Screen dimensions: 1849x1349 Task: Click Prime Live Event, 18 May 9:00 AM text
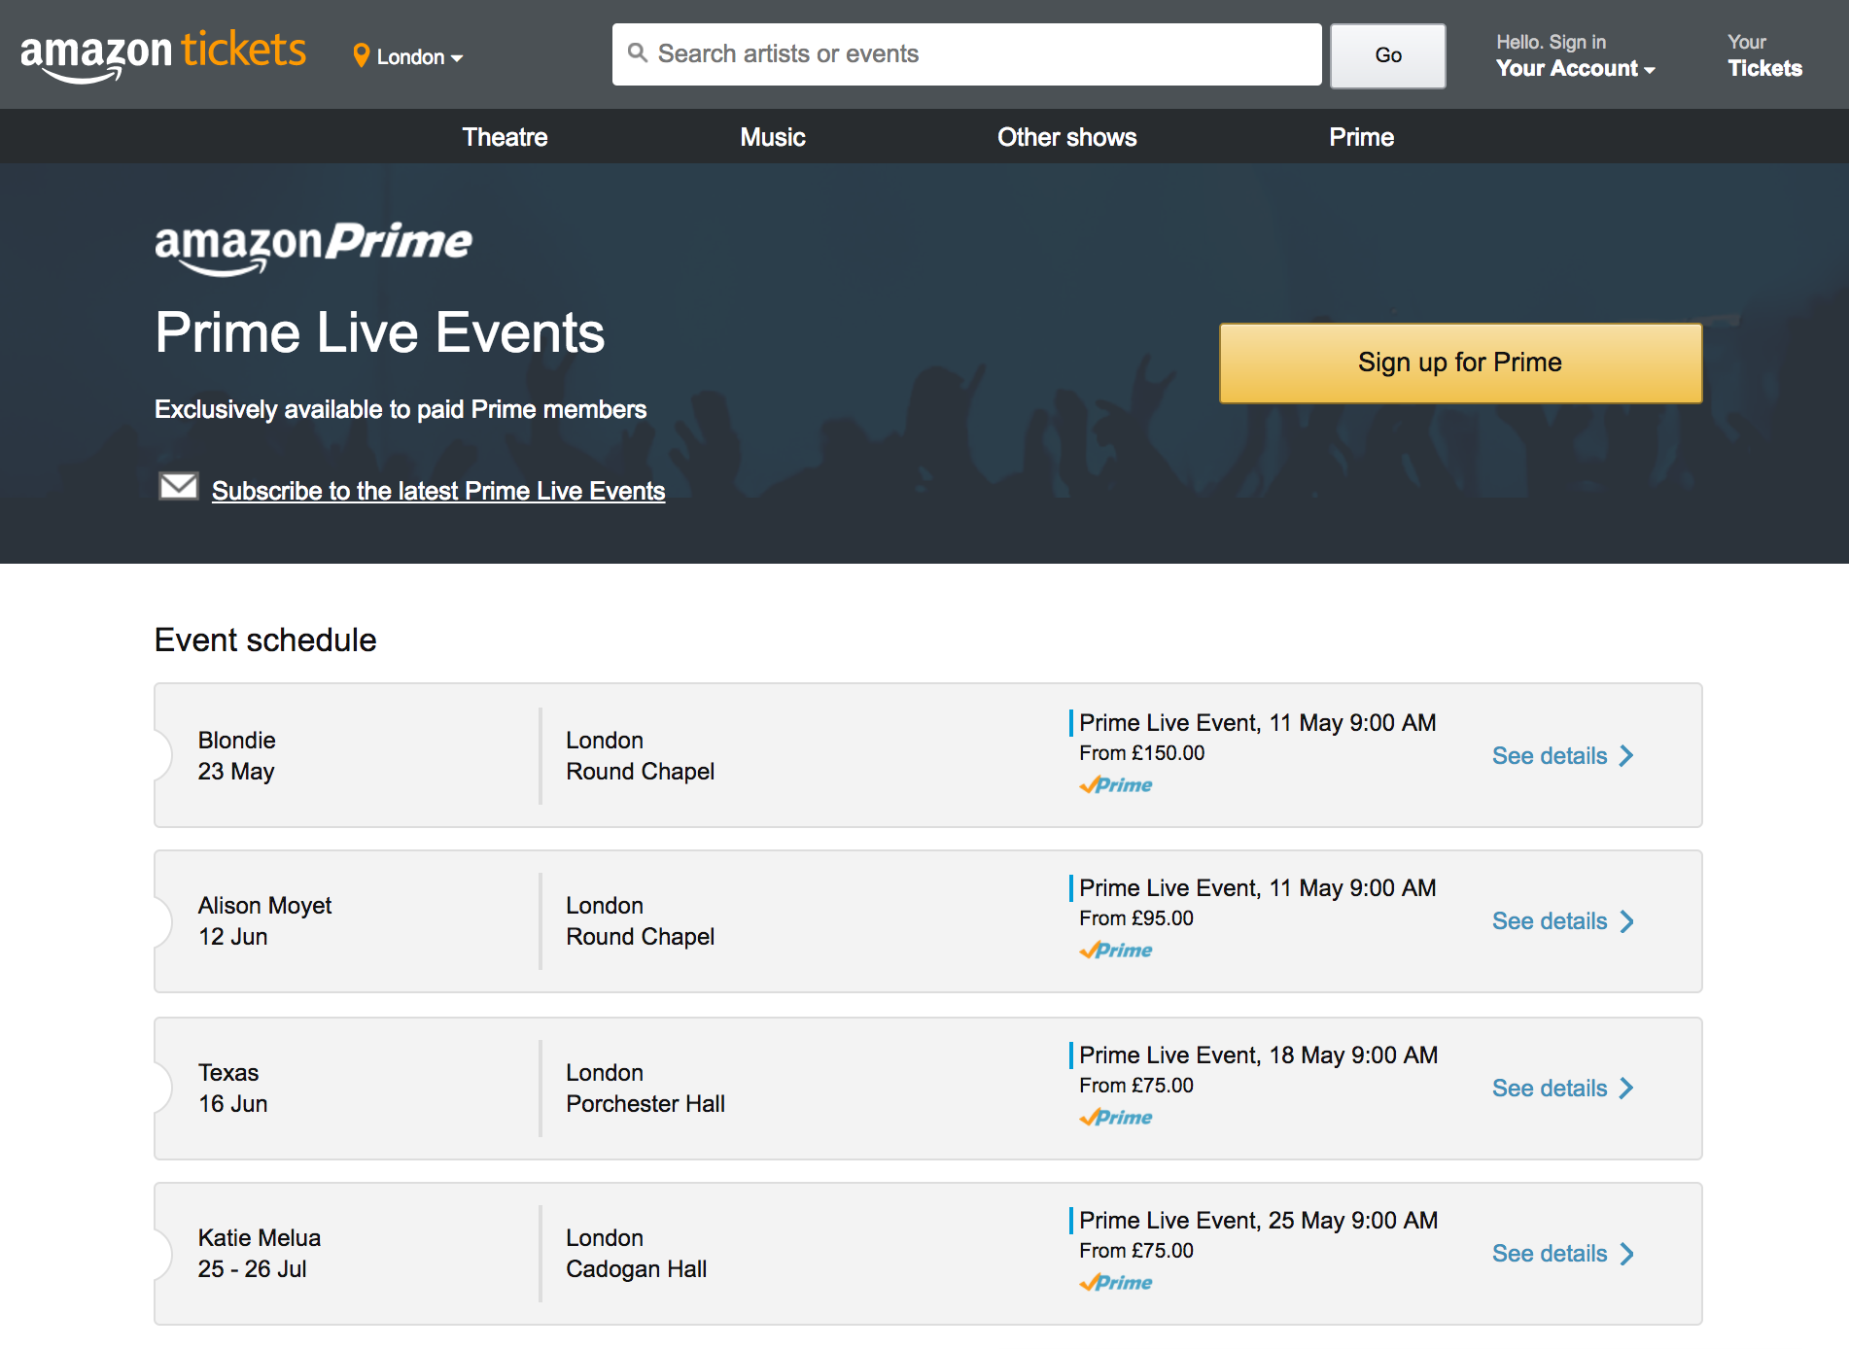pos(1258,1055)
